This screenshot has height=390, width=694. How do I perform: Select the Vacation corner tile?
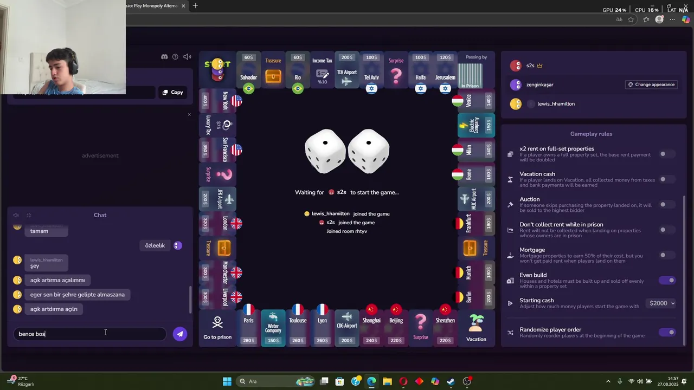click(476, 328)
